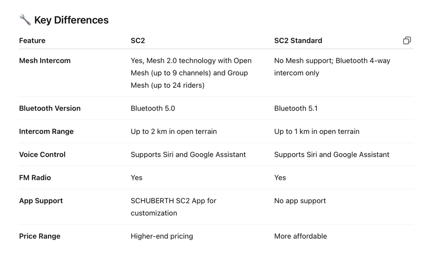Select the SC2 Standard column header
Screen dimensions: 442x258
coord(298,40)
